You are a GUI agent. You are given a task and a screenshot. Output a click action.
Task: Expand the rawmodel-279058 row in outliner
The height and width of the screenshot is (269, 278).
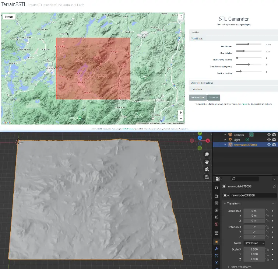pyautogui.click(x=225, y=145)
